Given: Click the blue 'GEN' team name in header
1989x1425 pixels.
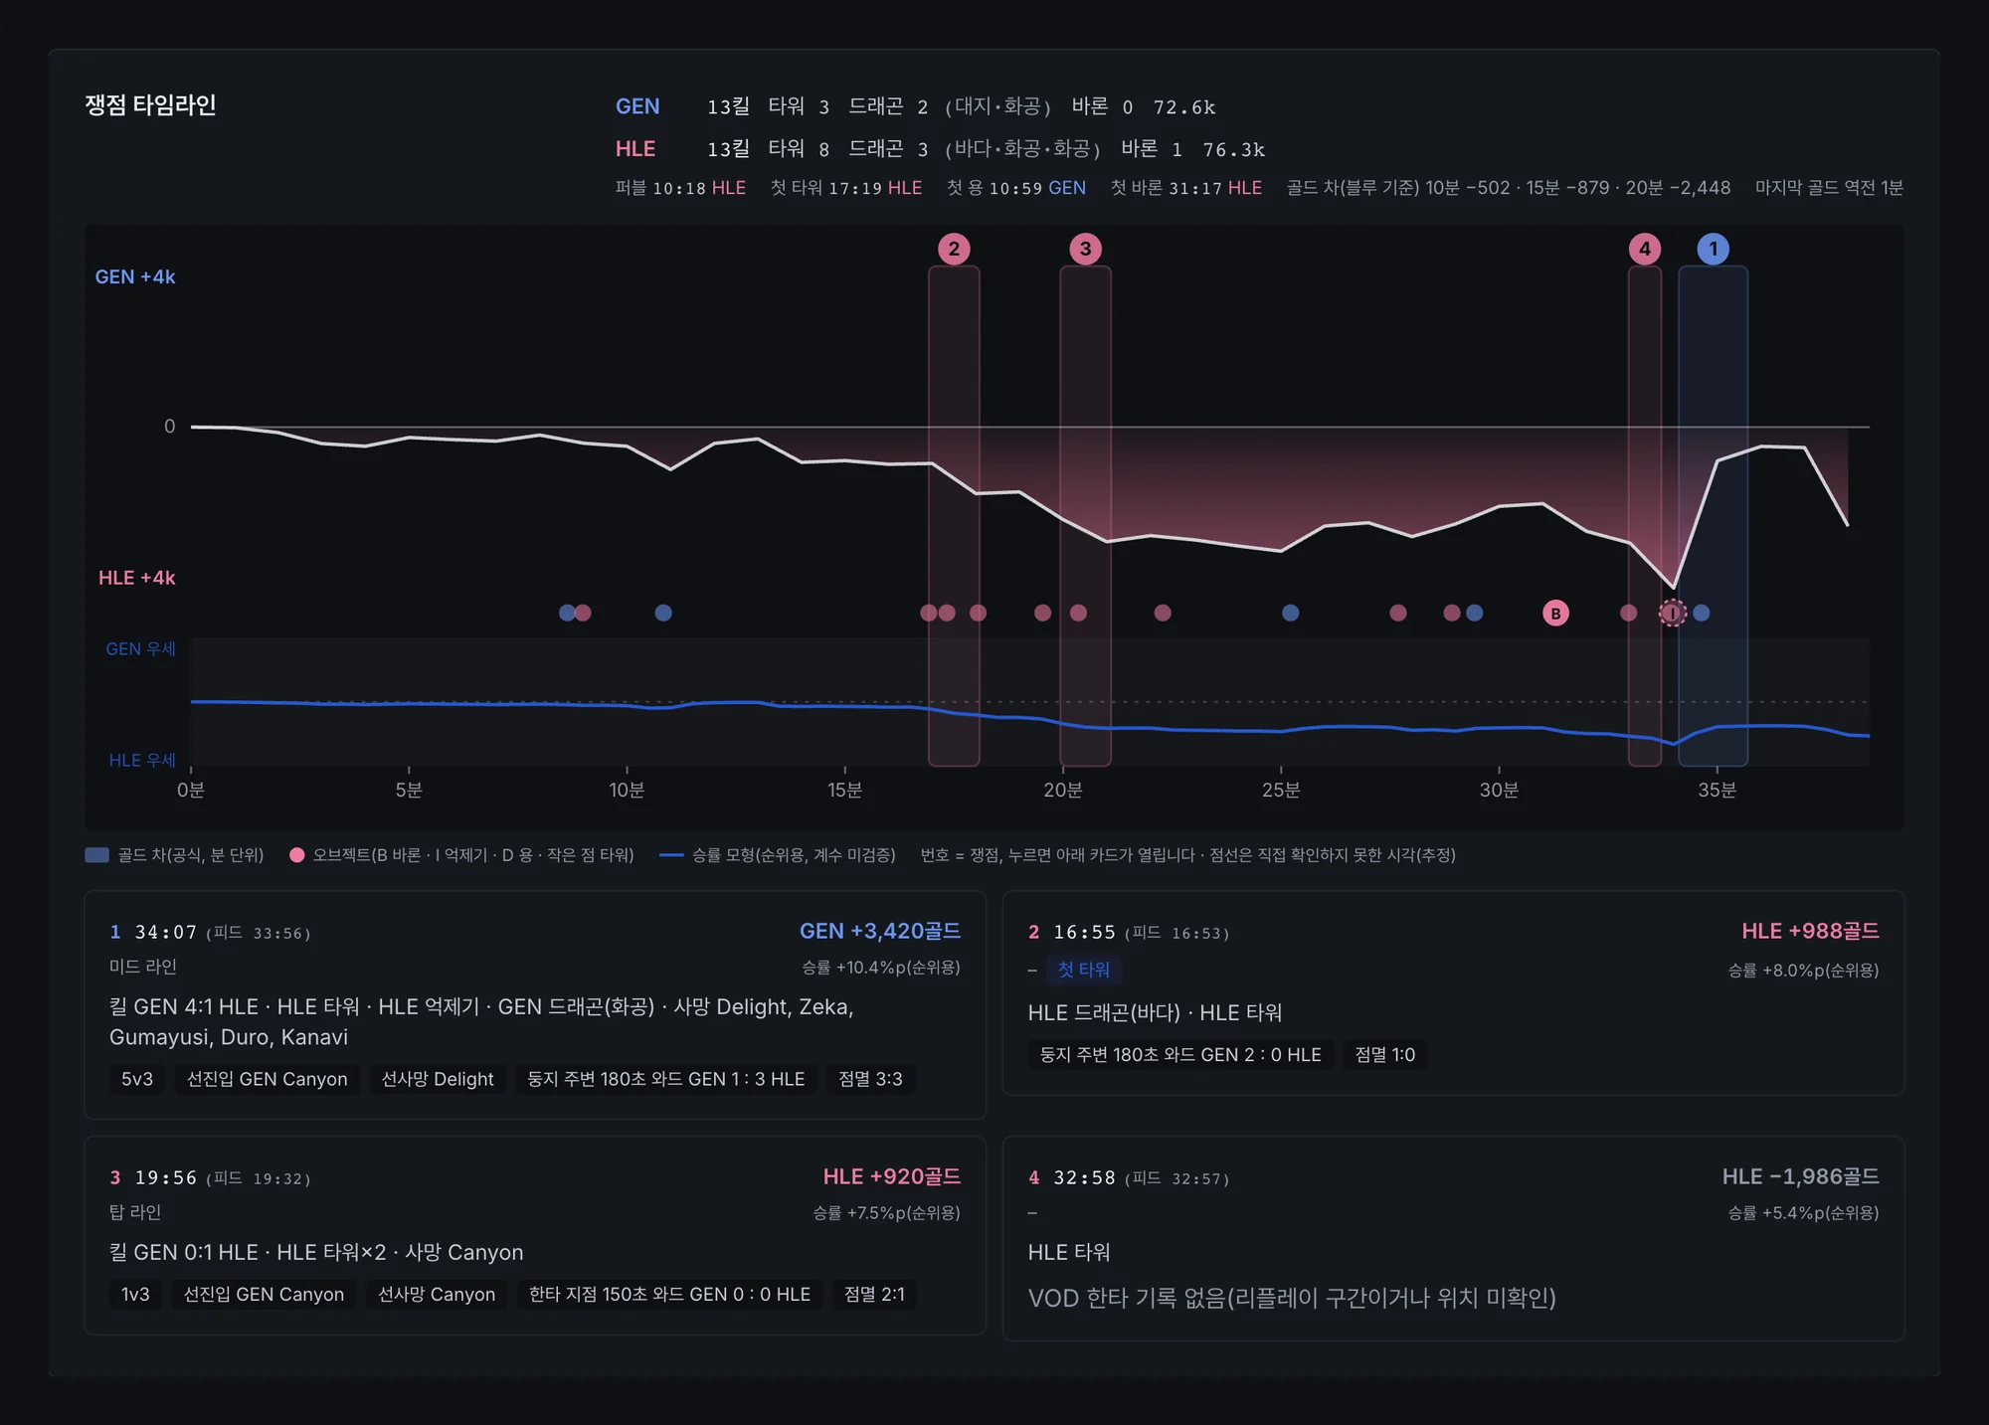Looking at the screenshot, I should [x=637, y=106].
